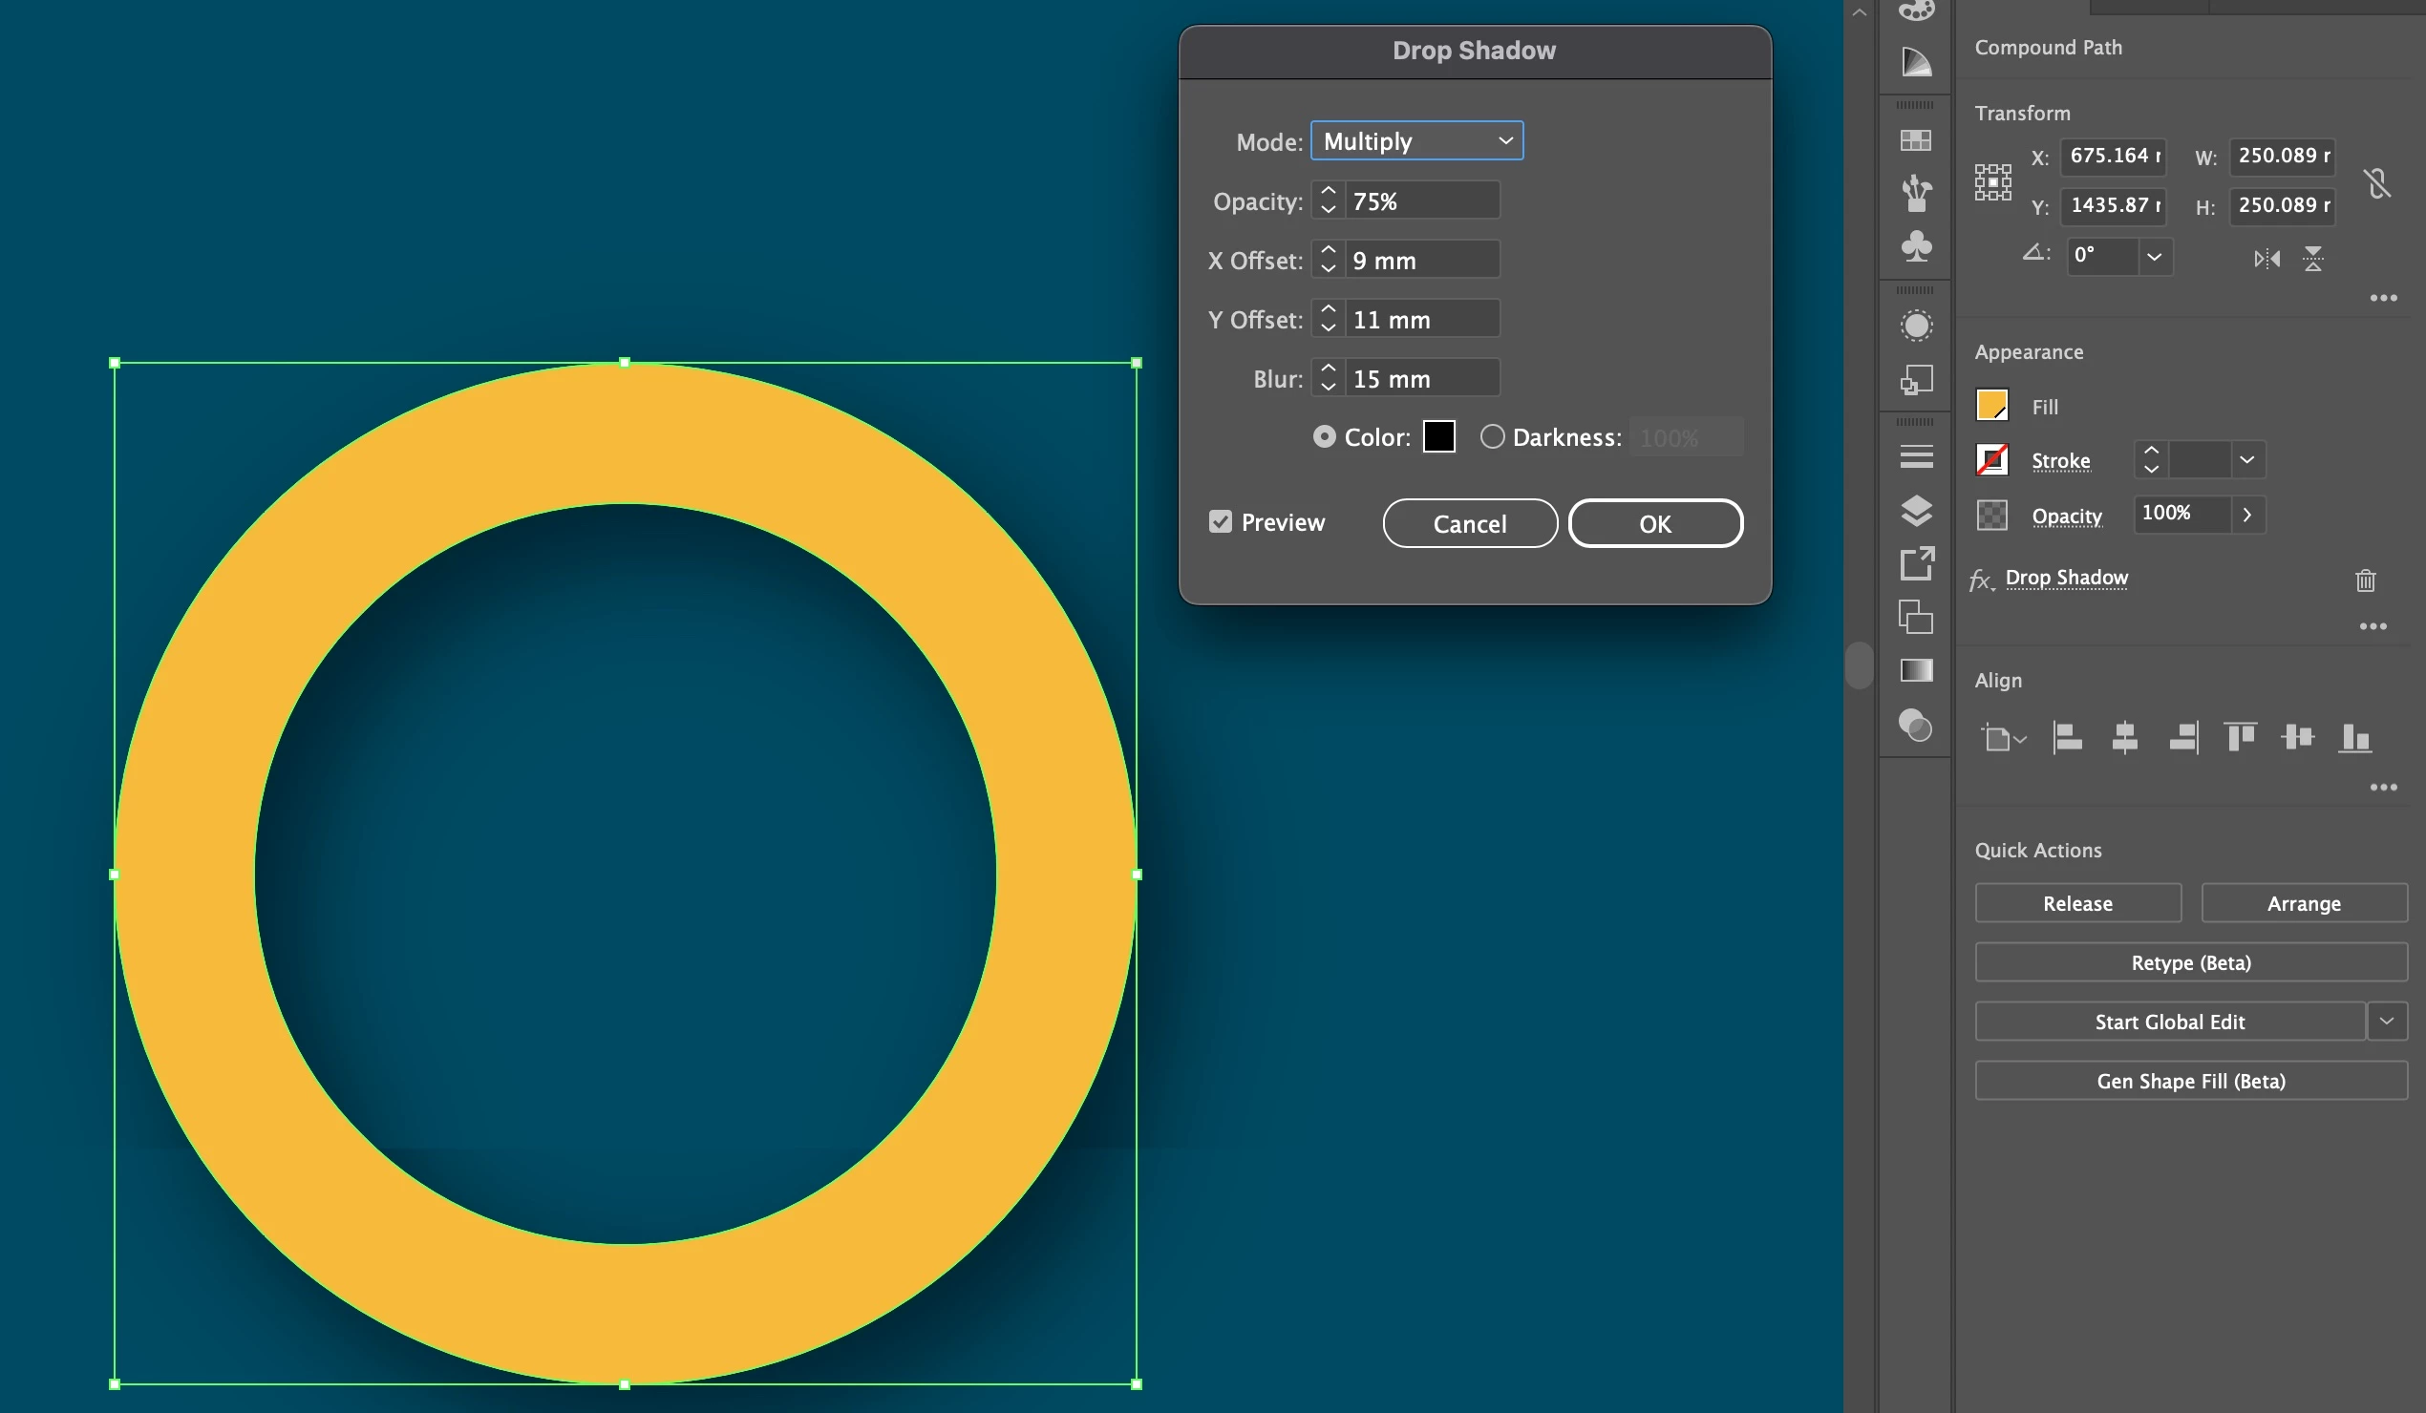Image resolution: width=2426 pixels, height=1413 pixels.
Task: Click the Blur value input field
Action: [x=1420, y=378]
